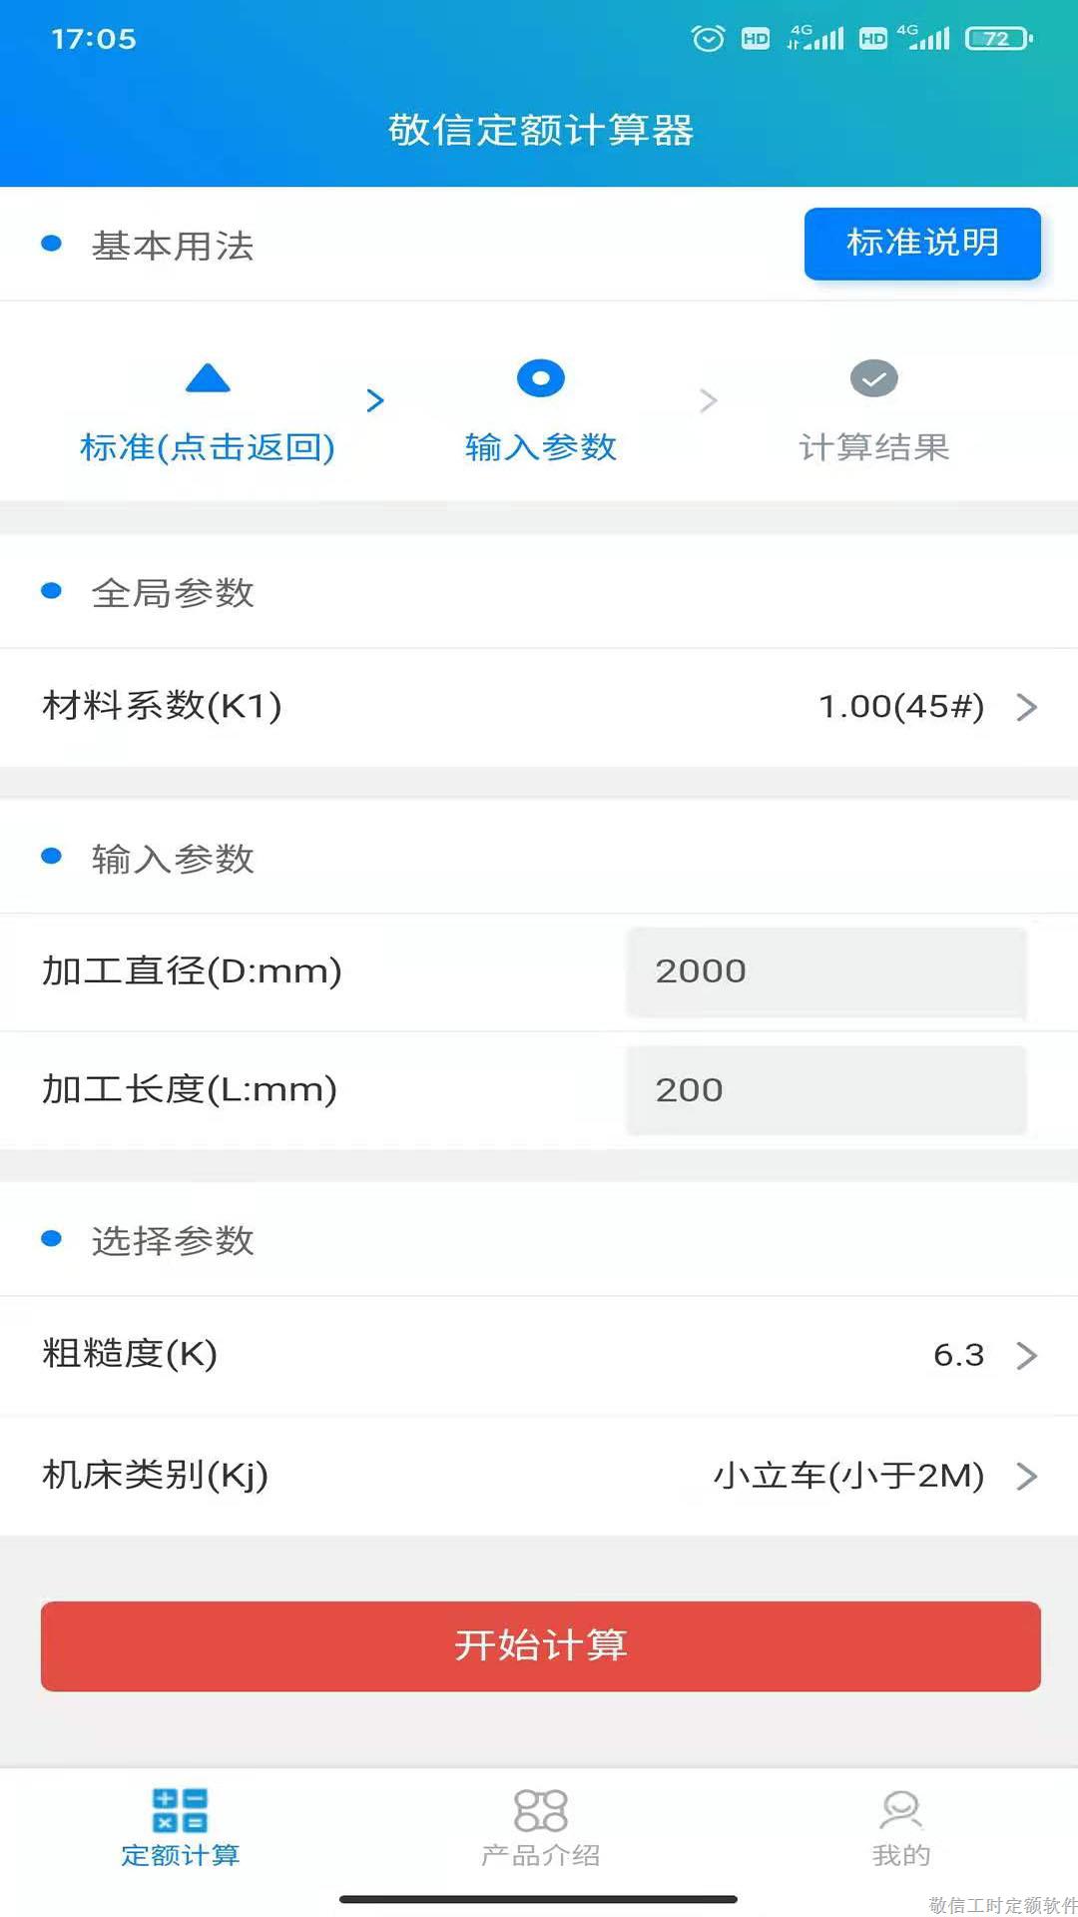Tap the battery indicator in status bar

[998, 39]
